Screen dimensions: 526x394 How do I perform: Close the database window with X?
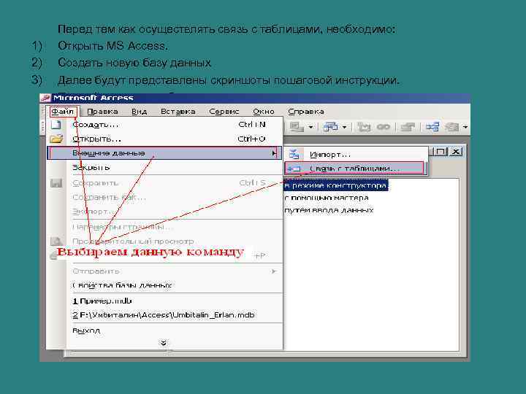pyautogui.click(x=456, y=152)
